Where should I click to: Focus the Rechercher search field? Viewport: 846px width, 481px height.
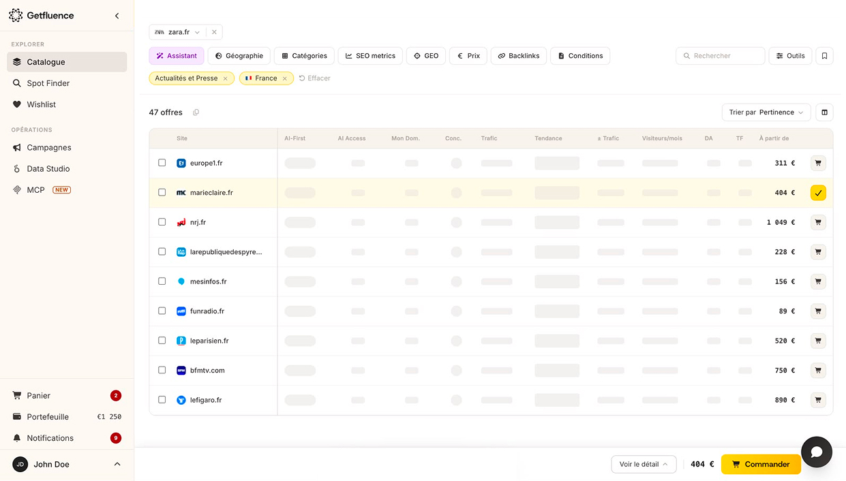pyautogui.click(x=721, y=56)
